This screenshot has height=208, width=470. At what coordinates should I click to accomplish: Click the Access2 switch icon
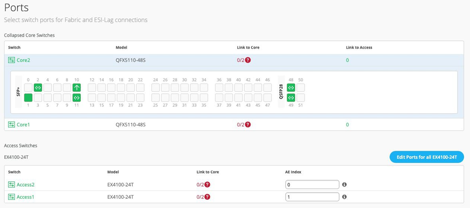tap(12, 185)
